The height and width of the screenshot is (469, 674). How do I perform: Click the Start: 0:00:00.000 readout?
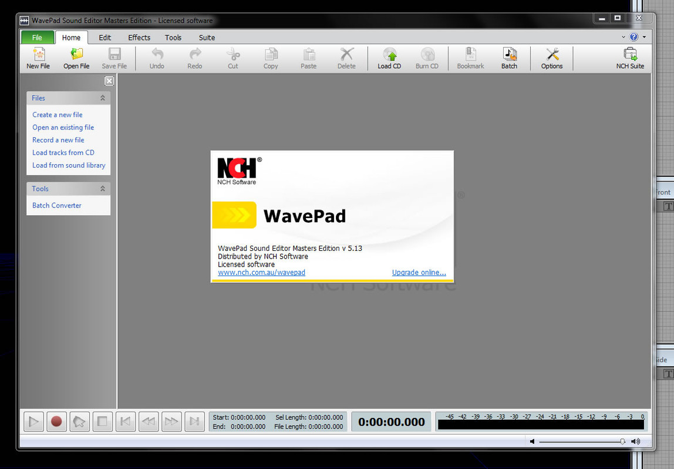[239, 417]
